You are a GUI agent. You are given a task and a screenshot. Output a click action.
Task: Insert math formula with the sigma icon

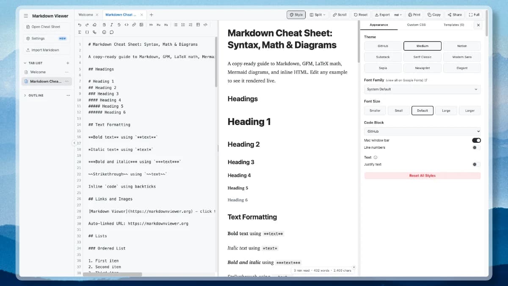[x=80, y=32]
